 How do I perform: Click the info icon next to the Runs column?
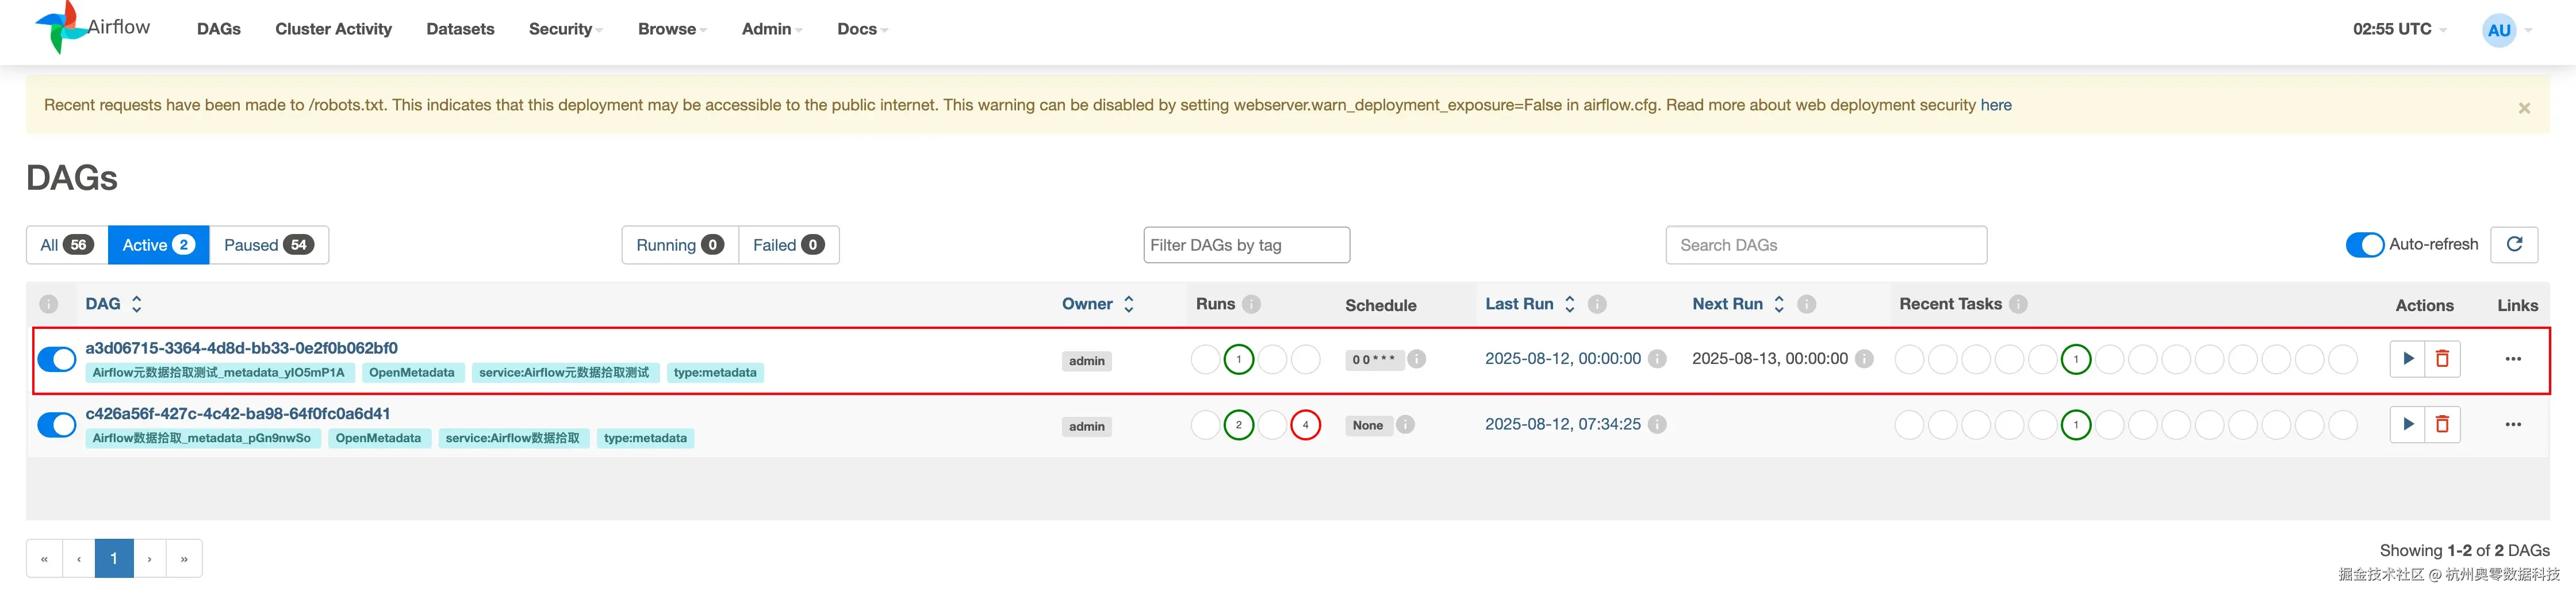[1251, 304]
